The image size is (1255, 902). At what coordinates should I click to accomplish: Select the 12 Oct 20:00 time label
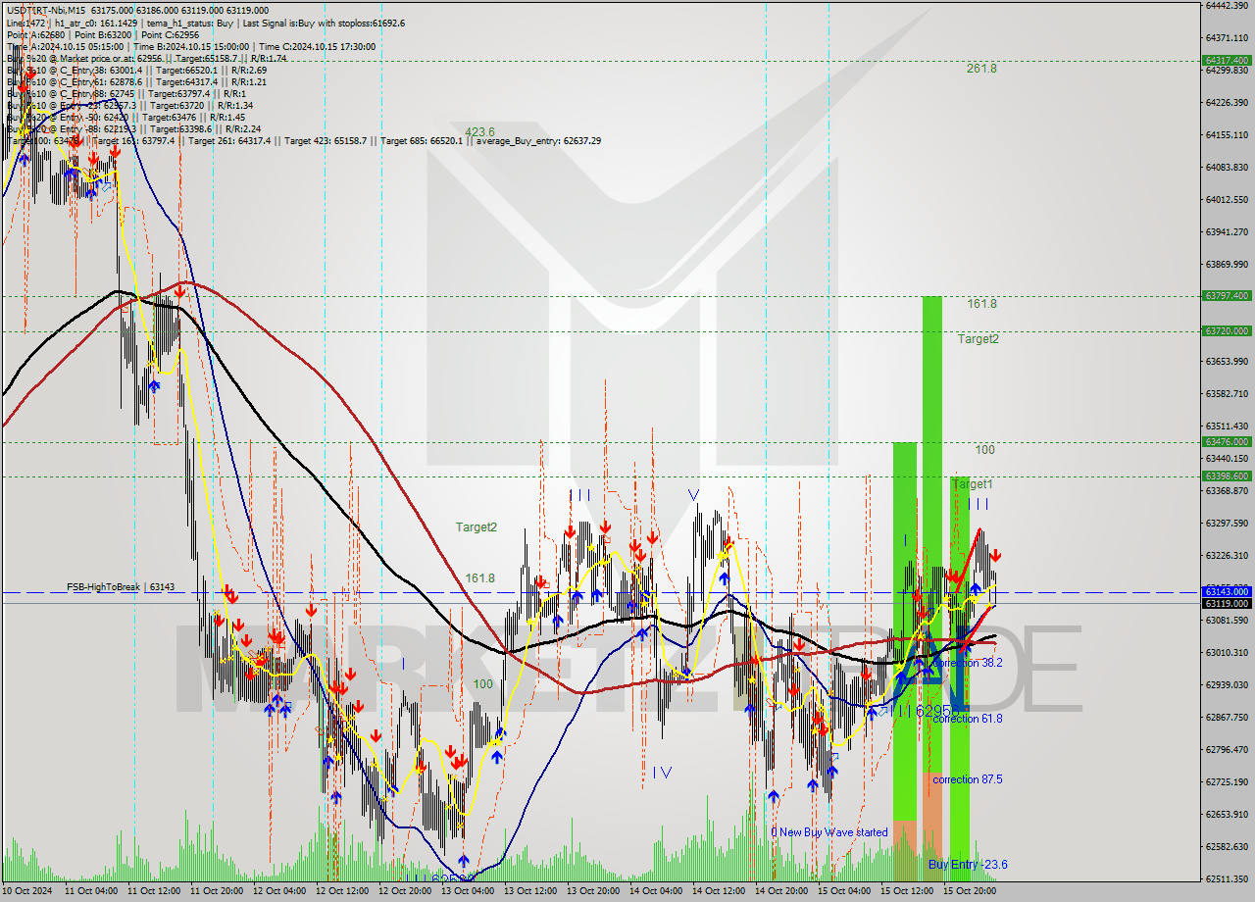406,891
